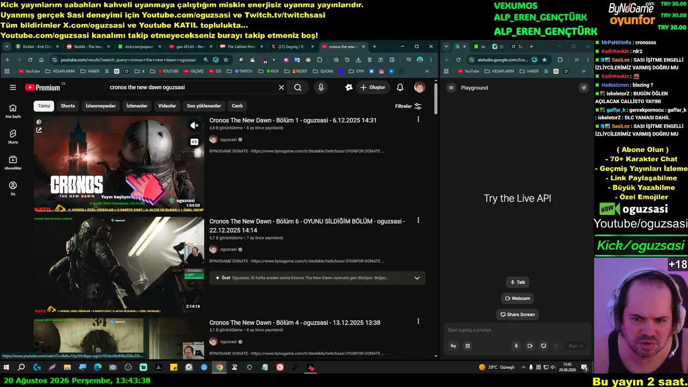Click the Start typing a prompt field
The height and width of the screenshot is (387, 688).
click(x=516, y=330)
